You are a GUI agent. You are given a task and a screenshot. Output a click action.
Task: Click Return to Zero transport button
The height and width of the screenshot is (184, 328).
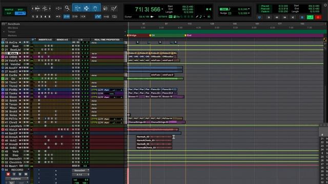[269, 17]
